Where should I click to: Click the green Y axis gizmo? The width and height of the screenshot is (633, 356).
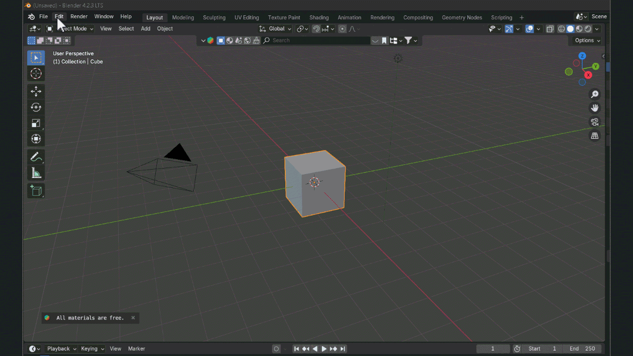point(595,66)
